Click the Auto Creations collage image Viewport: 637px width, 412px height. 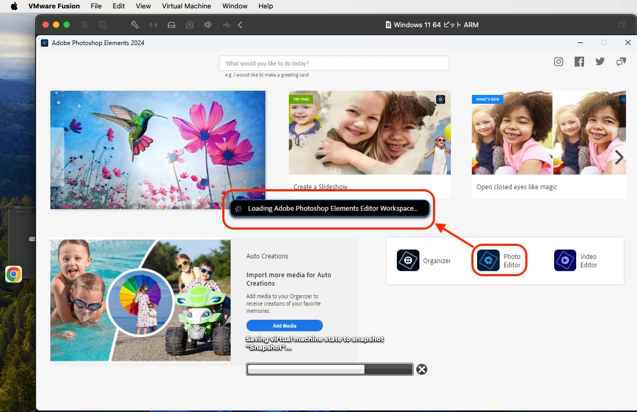click(x=141, y=300)
